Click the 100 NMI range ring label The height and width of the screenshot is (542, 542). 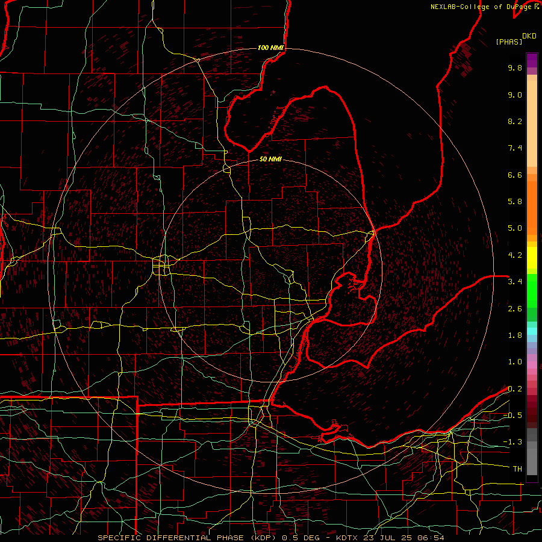click(x=270, y=48)
